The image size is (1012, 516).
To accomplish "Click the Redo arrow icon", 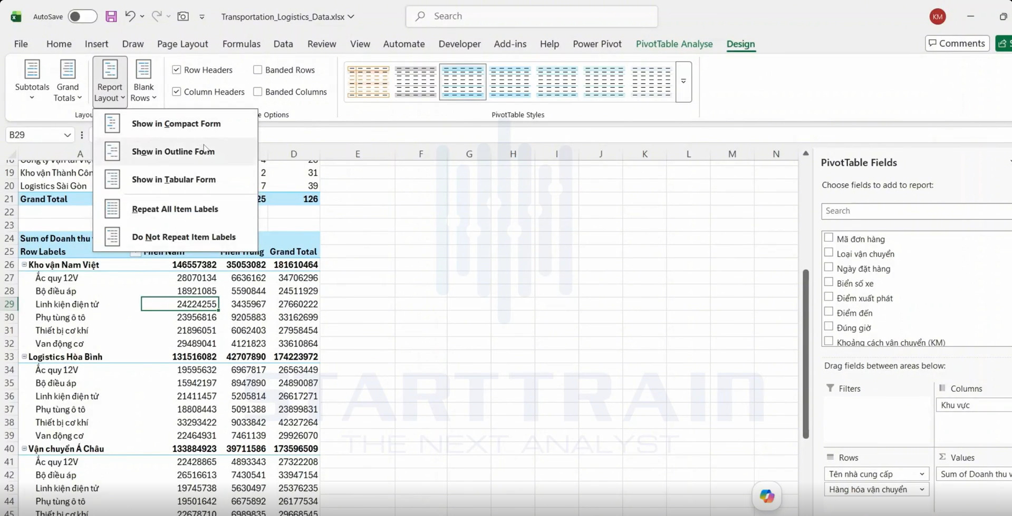I will coord(157,16).
